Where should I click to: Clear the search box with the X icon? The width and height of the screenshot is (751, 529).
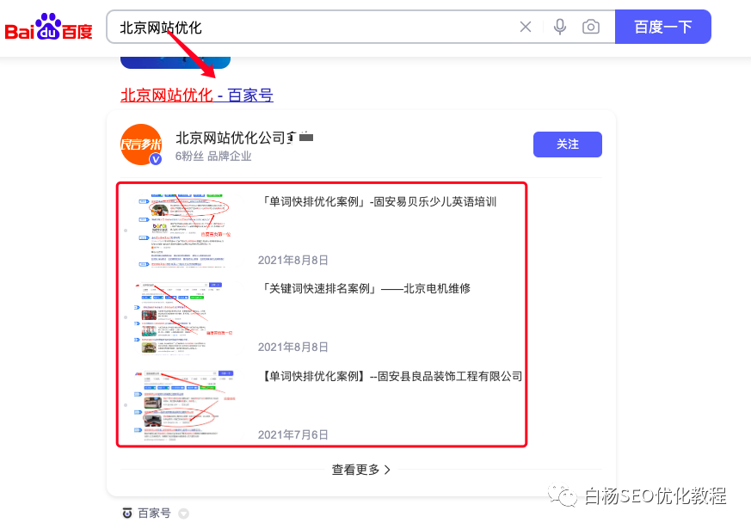[526, 27]
